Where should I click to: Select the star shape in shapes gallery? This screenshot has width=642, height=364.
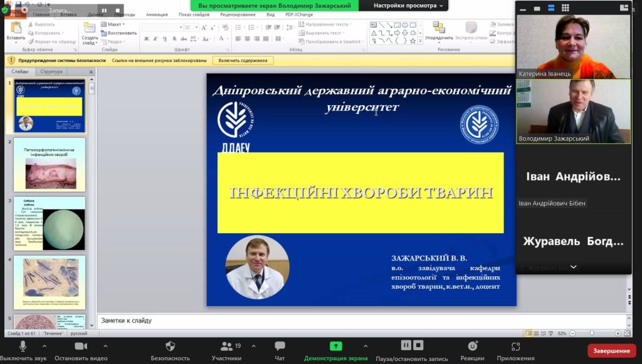(x=413, y=41)
